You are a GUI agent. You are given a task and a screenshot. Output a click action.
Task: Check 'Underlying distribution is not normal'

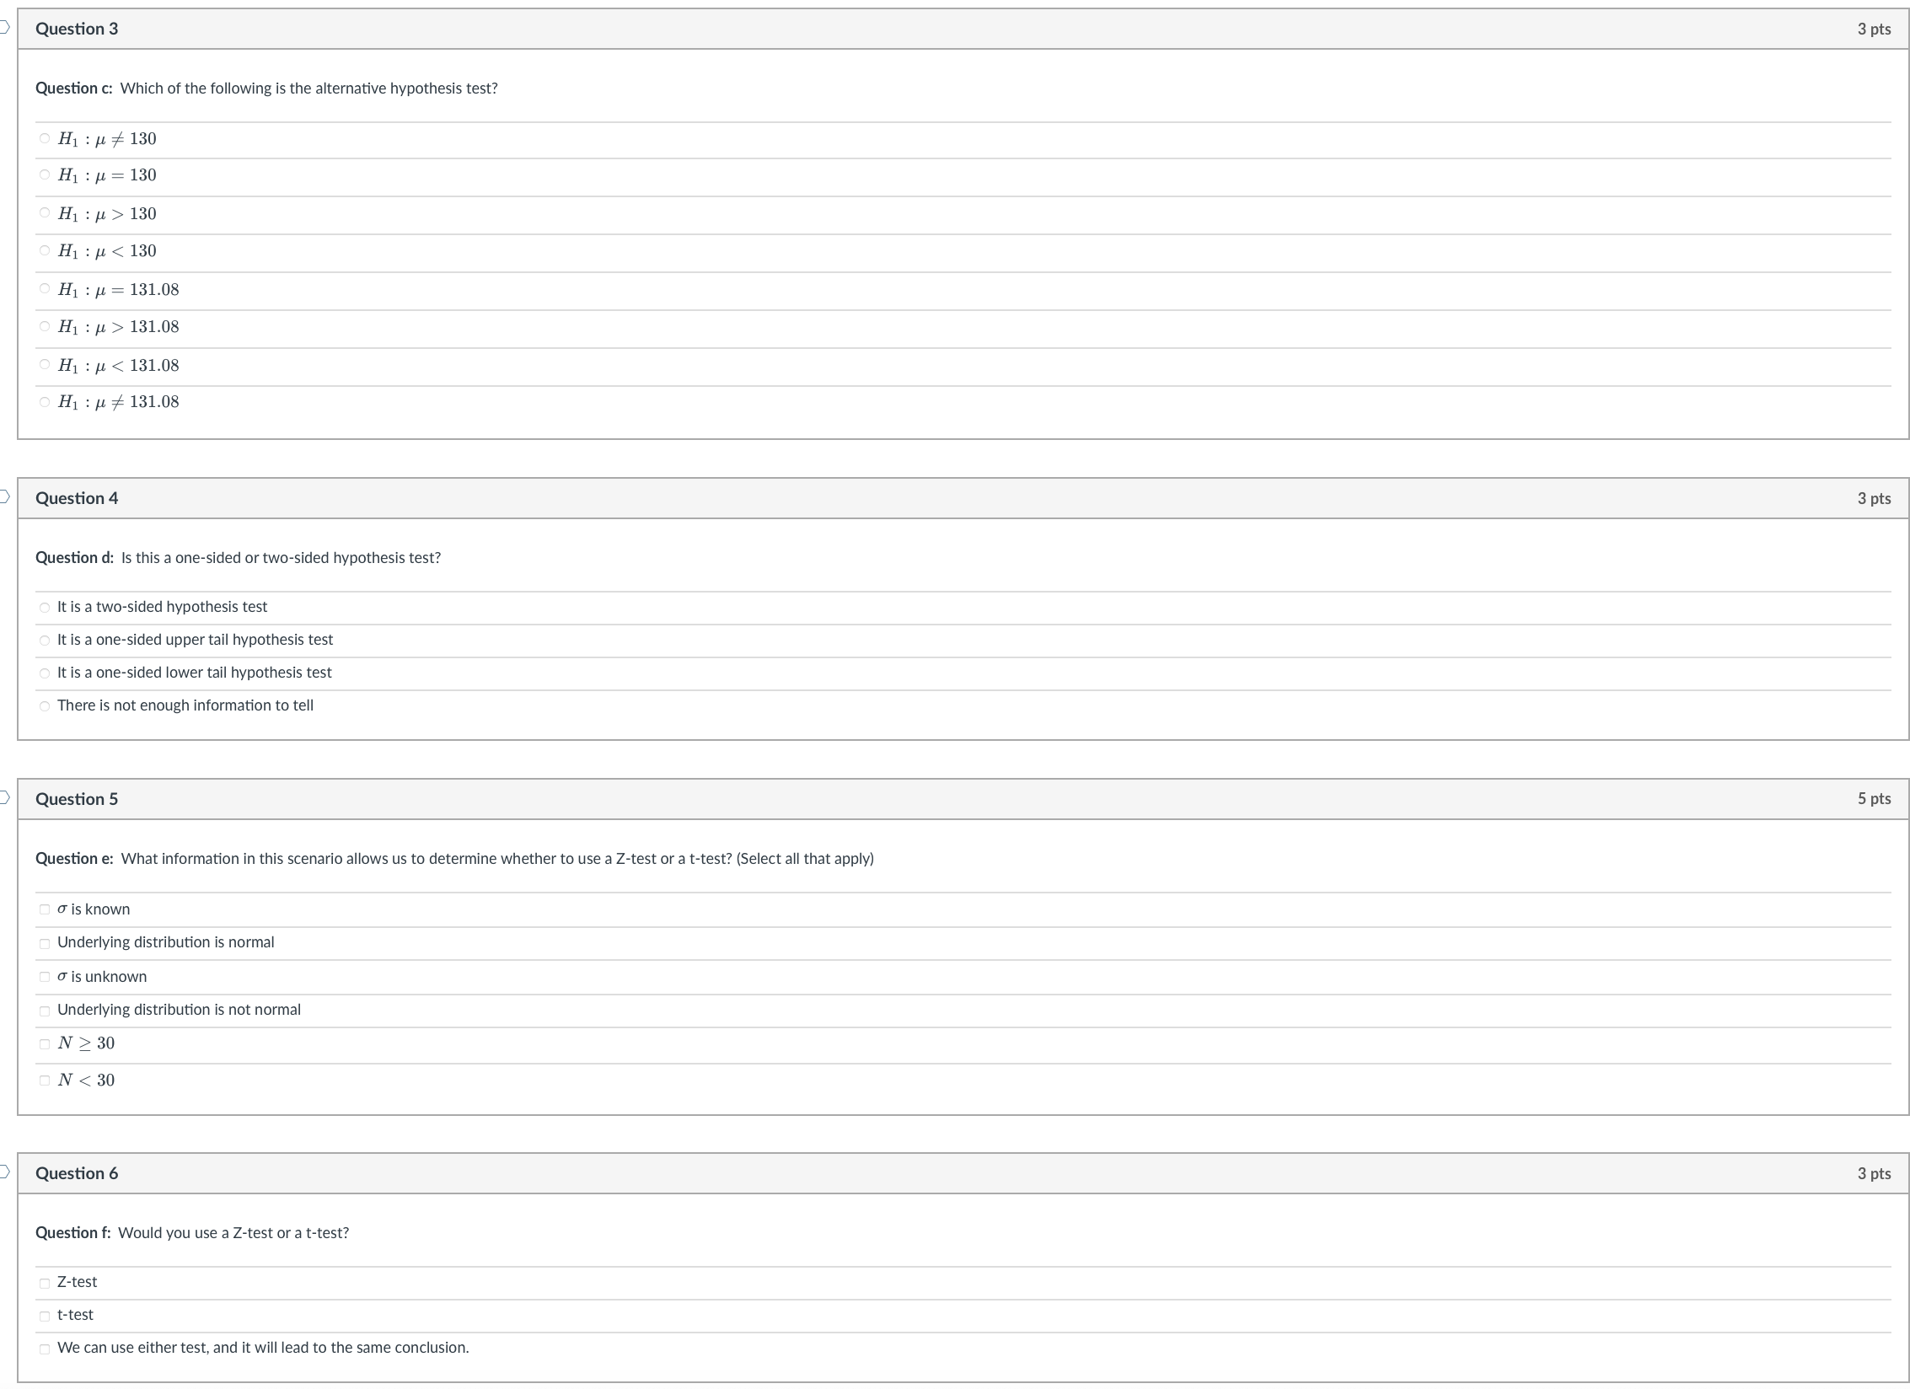point(45,1011)
